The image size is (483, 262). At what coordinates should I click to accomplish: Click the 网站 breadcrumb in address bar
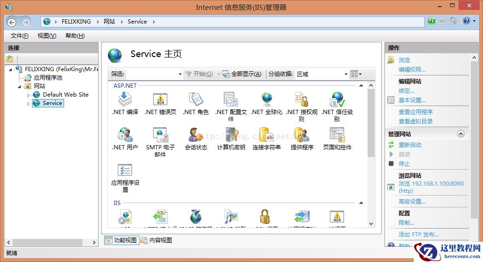109,22
